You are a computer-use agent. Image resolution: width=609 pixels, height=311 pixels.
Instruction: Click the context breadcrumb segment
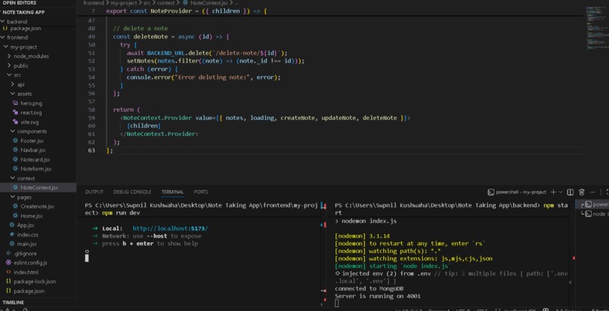tap(165, 3)
